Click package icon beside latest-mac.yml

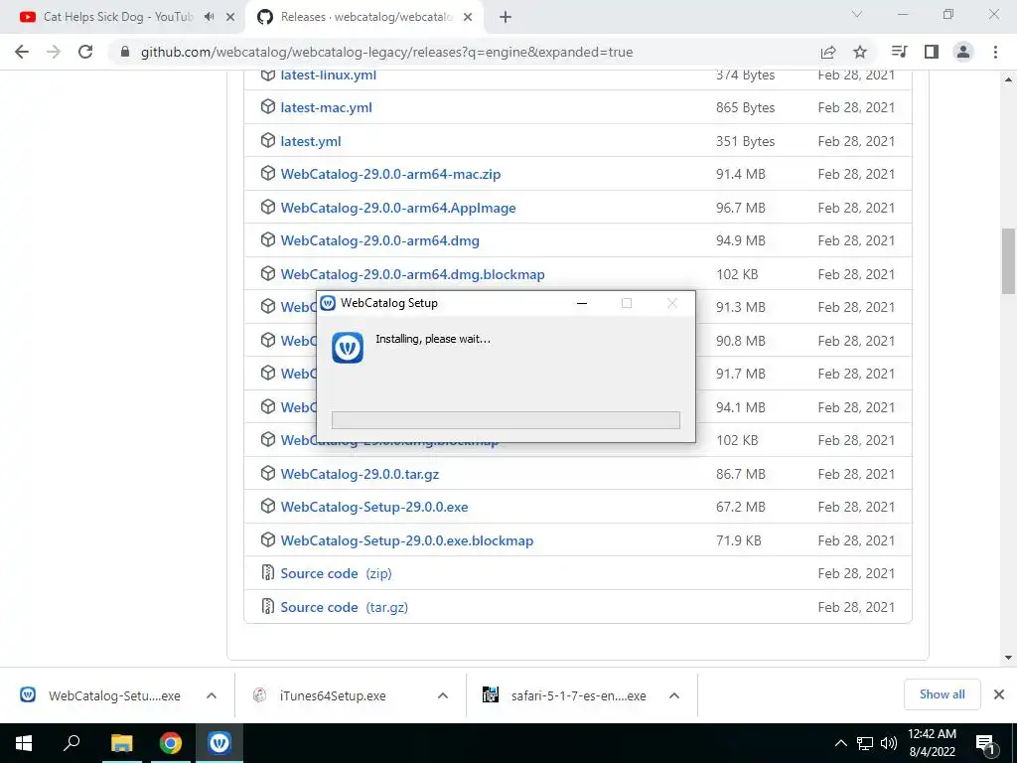(268, 107)
